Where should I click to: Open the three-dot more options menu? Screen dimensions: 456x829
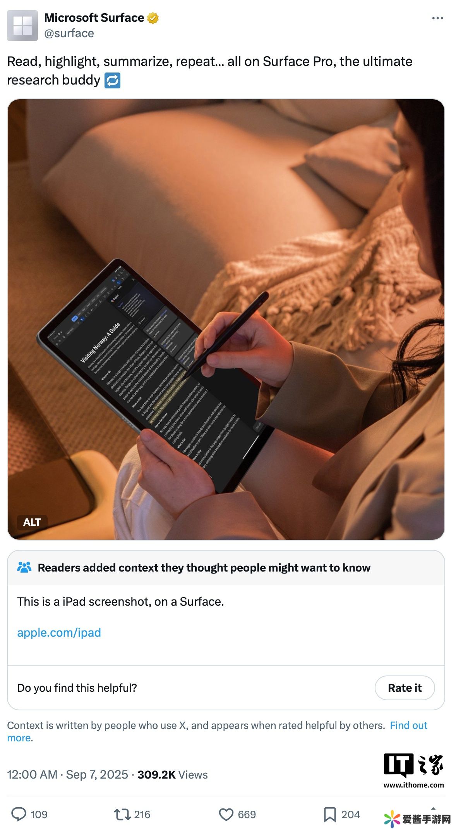click(x=437, y=18)
